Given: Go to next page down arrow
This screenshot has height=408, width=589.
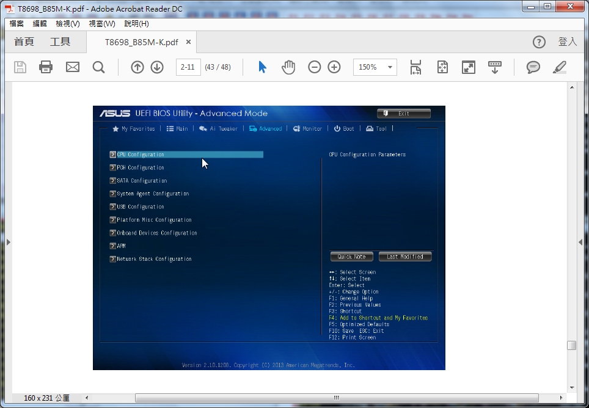Looking at the screenshot, I should (157, 67).
